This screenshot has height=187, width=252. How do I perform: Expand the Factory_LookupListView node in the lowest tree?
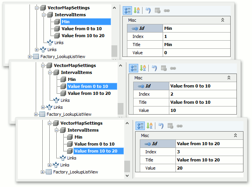pos(43,172)
